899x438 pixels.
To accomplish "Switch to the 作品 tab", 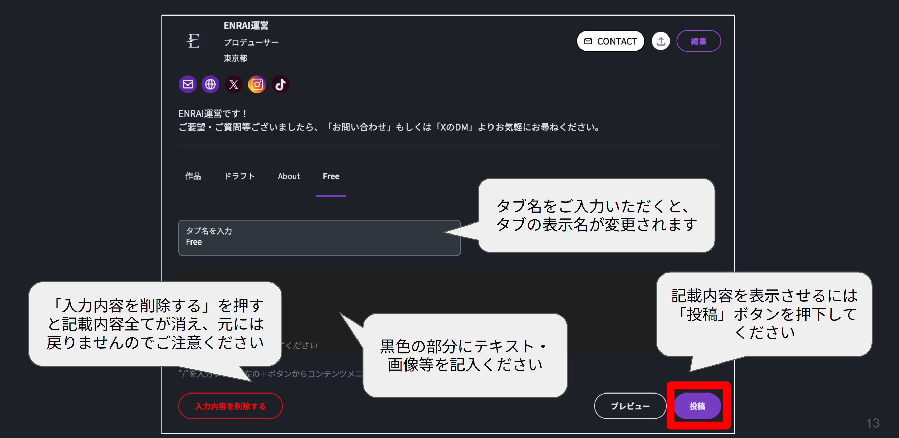I will coord(193,176).
